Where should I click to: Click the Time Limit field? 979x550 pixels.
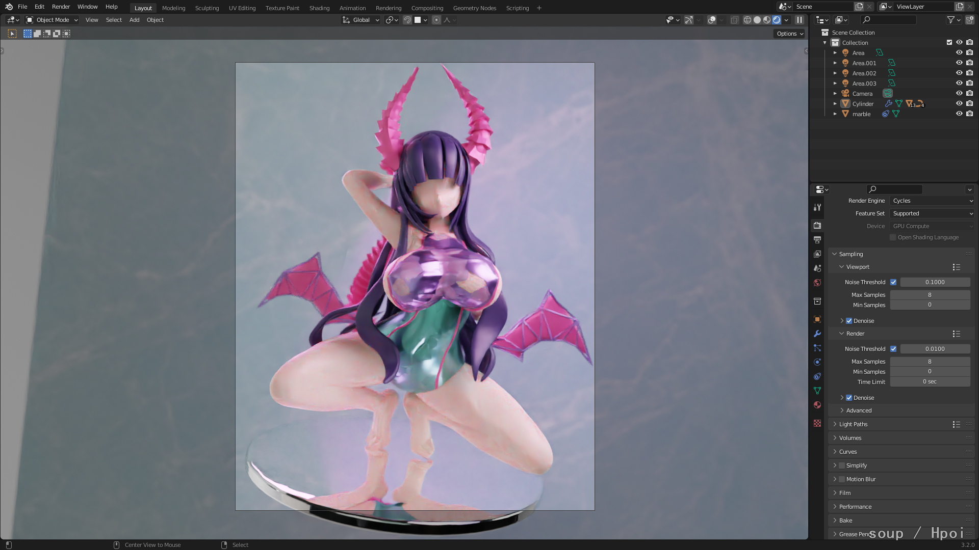930,382
